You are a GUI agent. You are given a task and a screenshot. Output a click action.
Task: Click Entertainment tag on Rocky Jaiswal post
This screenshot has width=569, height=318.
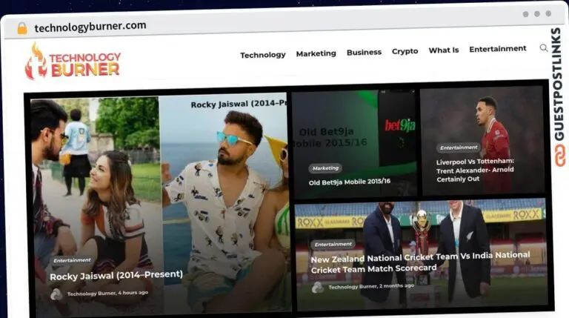pos(73,260)
